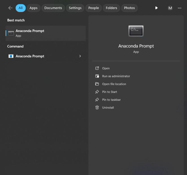This screenshot has height=175, width=187.
Task: Expand the Anaconda Prompt command chevron
Action: [x=80, y=56]
